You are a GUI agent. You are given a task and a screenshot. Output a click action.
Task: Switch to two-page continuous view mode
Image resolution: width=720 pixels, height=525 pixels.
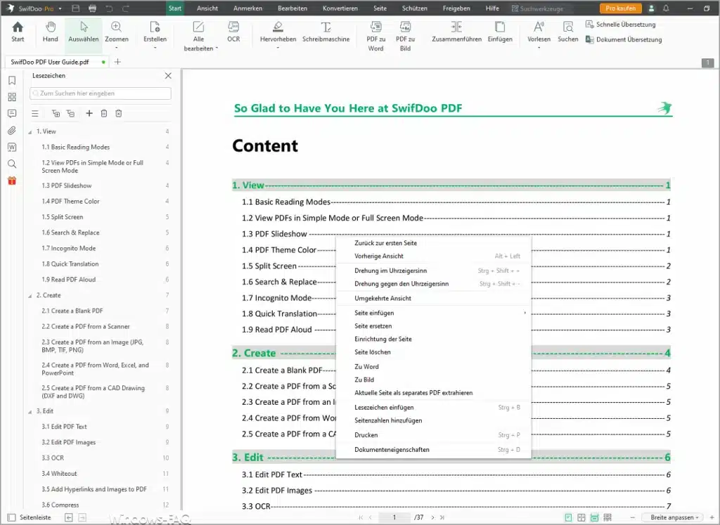tap(607, 517)
